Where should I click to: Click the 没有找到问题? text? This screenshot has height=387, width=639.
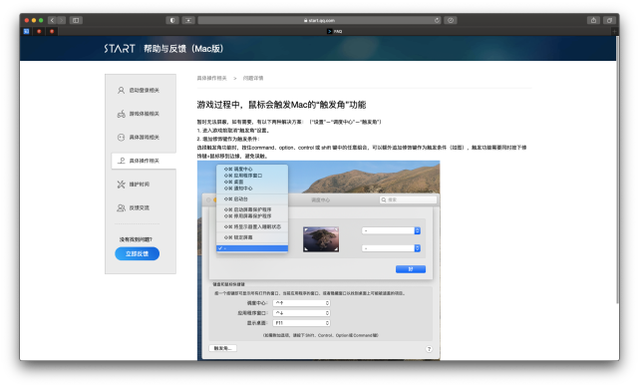[136, 239]
